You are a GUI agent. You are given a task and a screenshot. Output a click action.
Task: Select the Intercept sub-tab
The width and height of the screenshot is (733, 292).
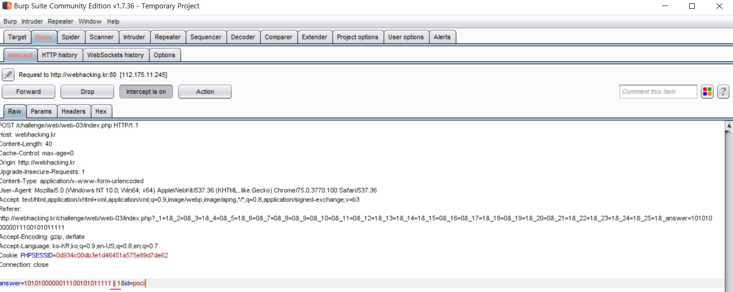coord(20,55)
